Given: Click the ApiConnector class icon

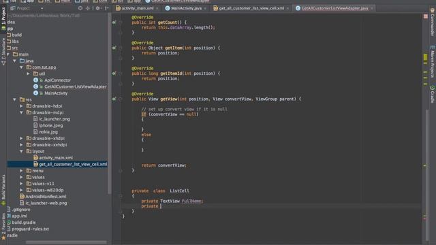Looking at the screenshot, I should tap(35, 80).
